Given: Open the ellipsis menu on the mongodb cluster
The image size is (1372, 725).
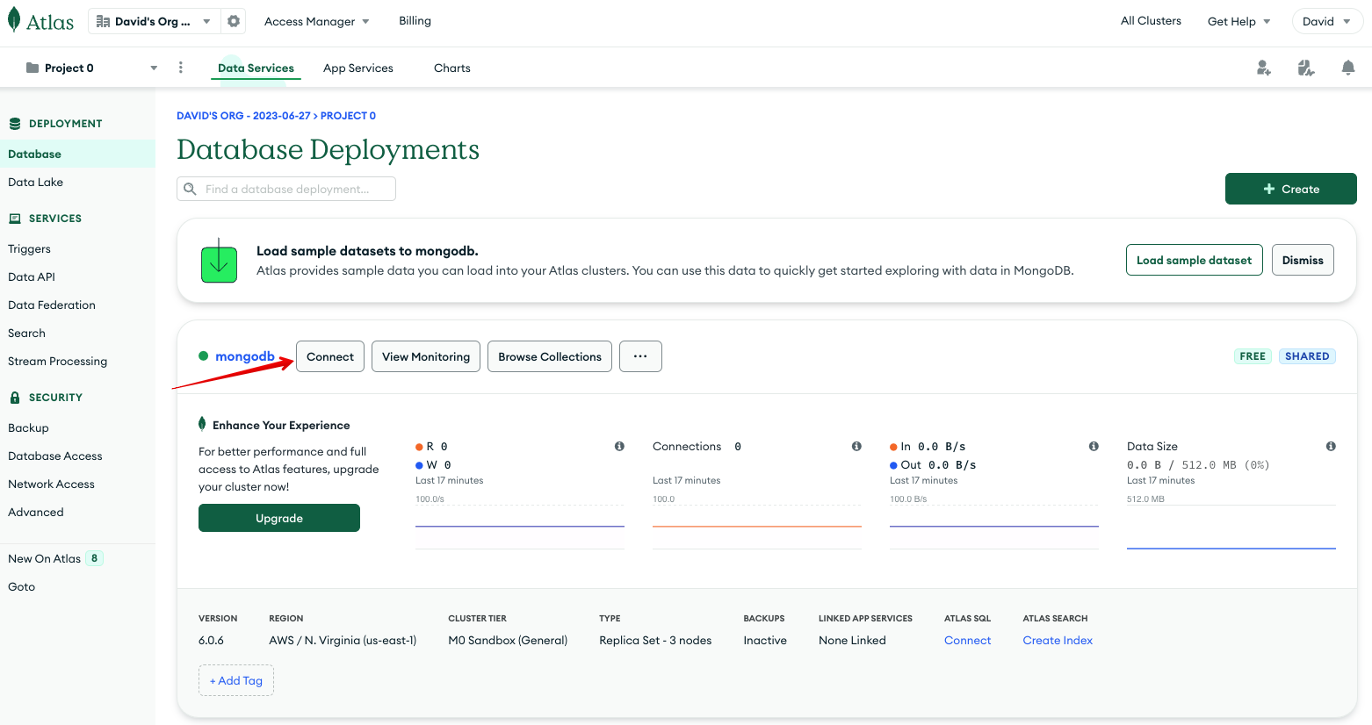Looking at the screenshot, I should tap(640, 356).
